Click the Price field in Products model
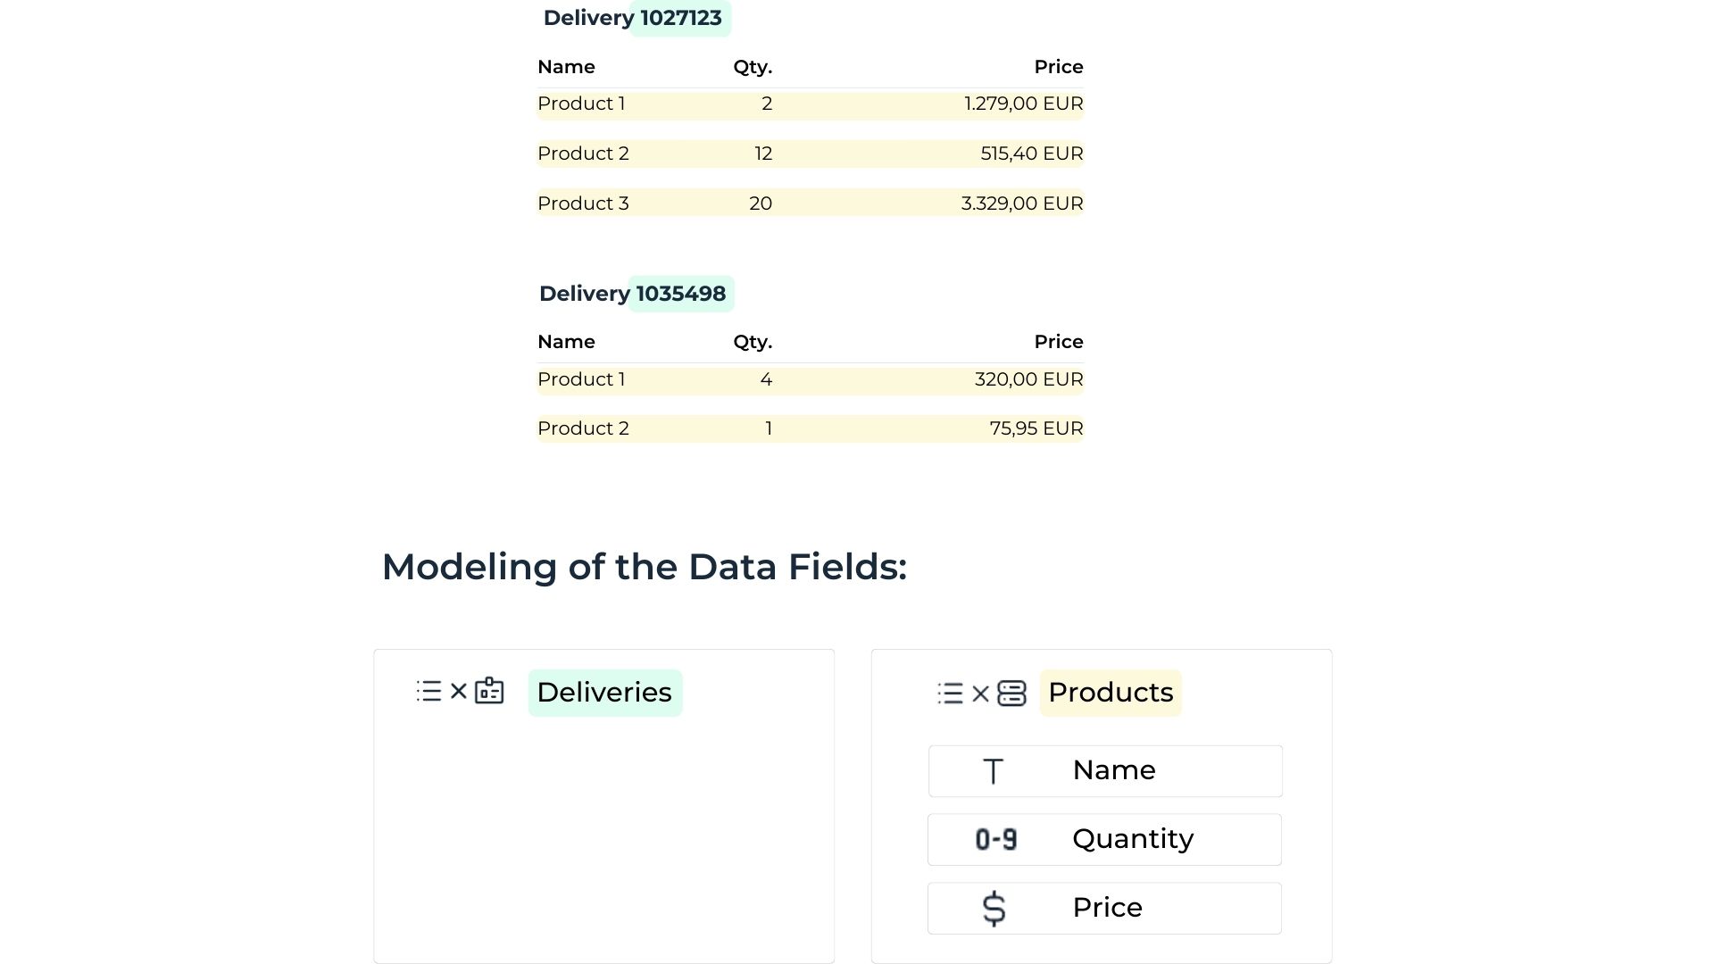 [x=1104, y=906]
